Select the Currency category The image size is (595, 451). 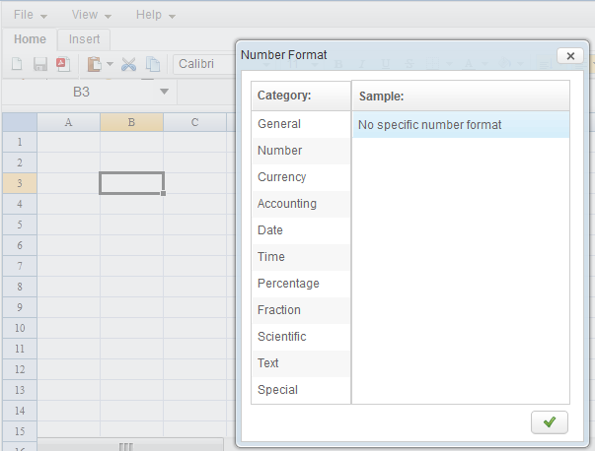[301, 177]
